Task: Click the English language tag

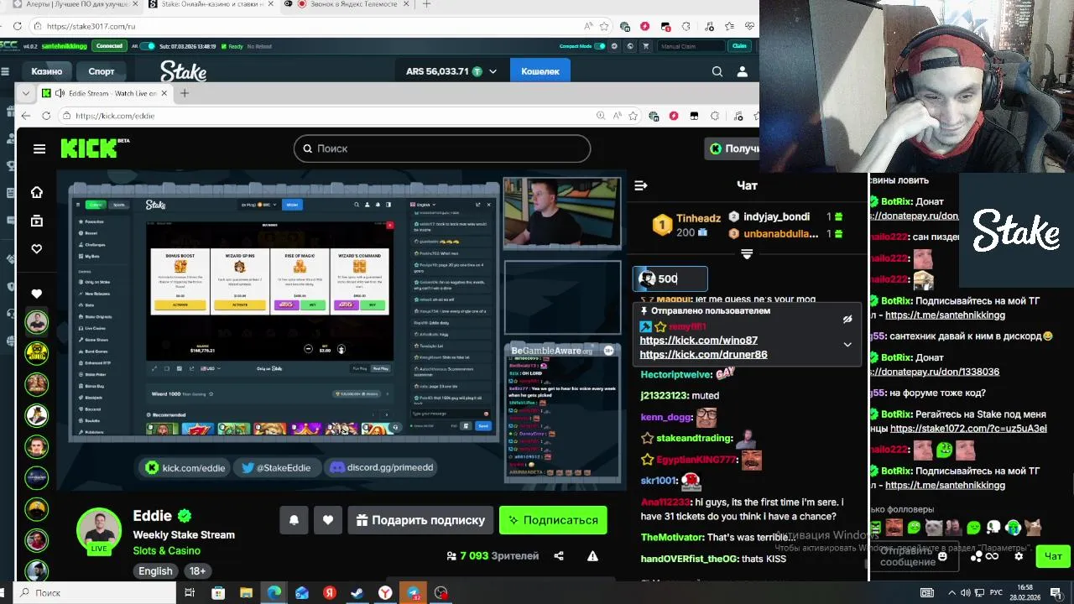Action: point(155,571)
